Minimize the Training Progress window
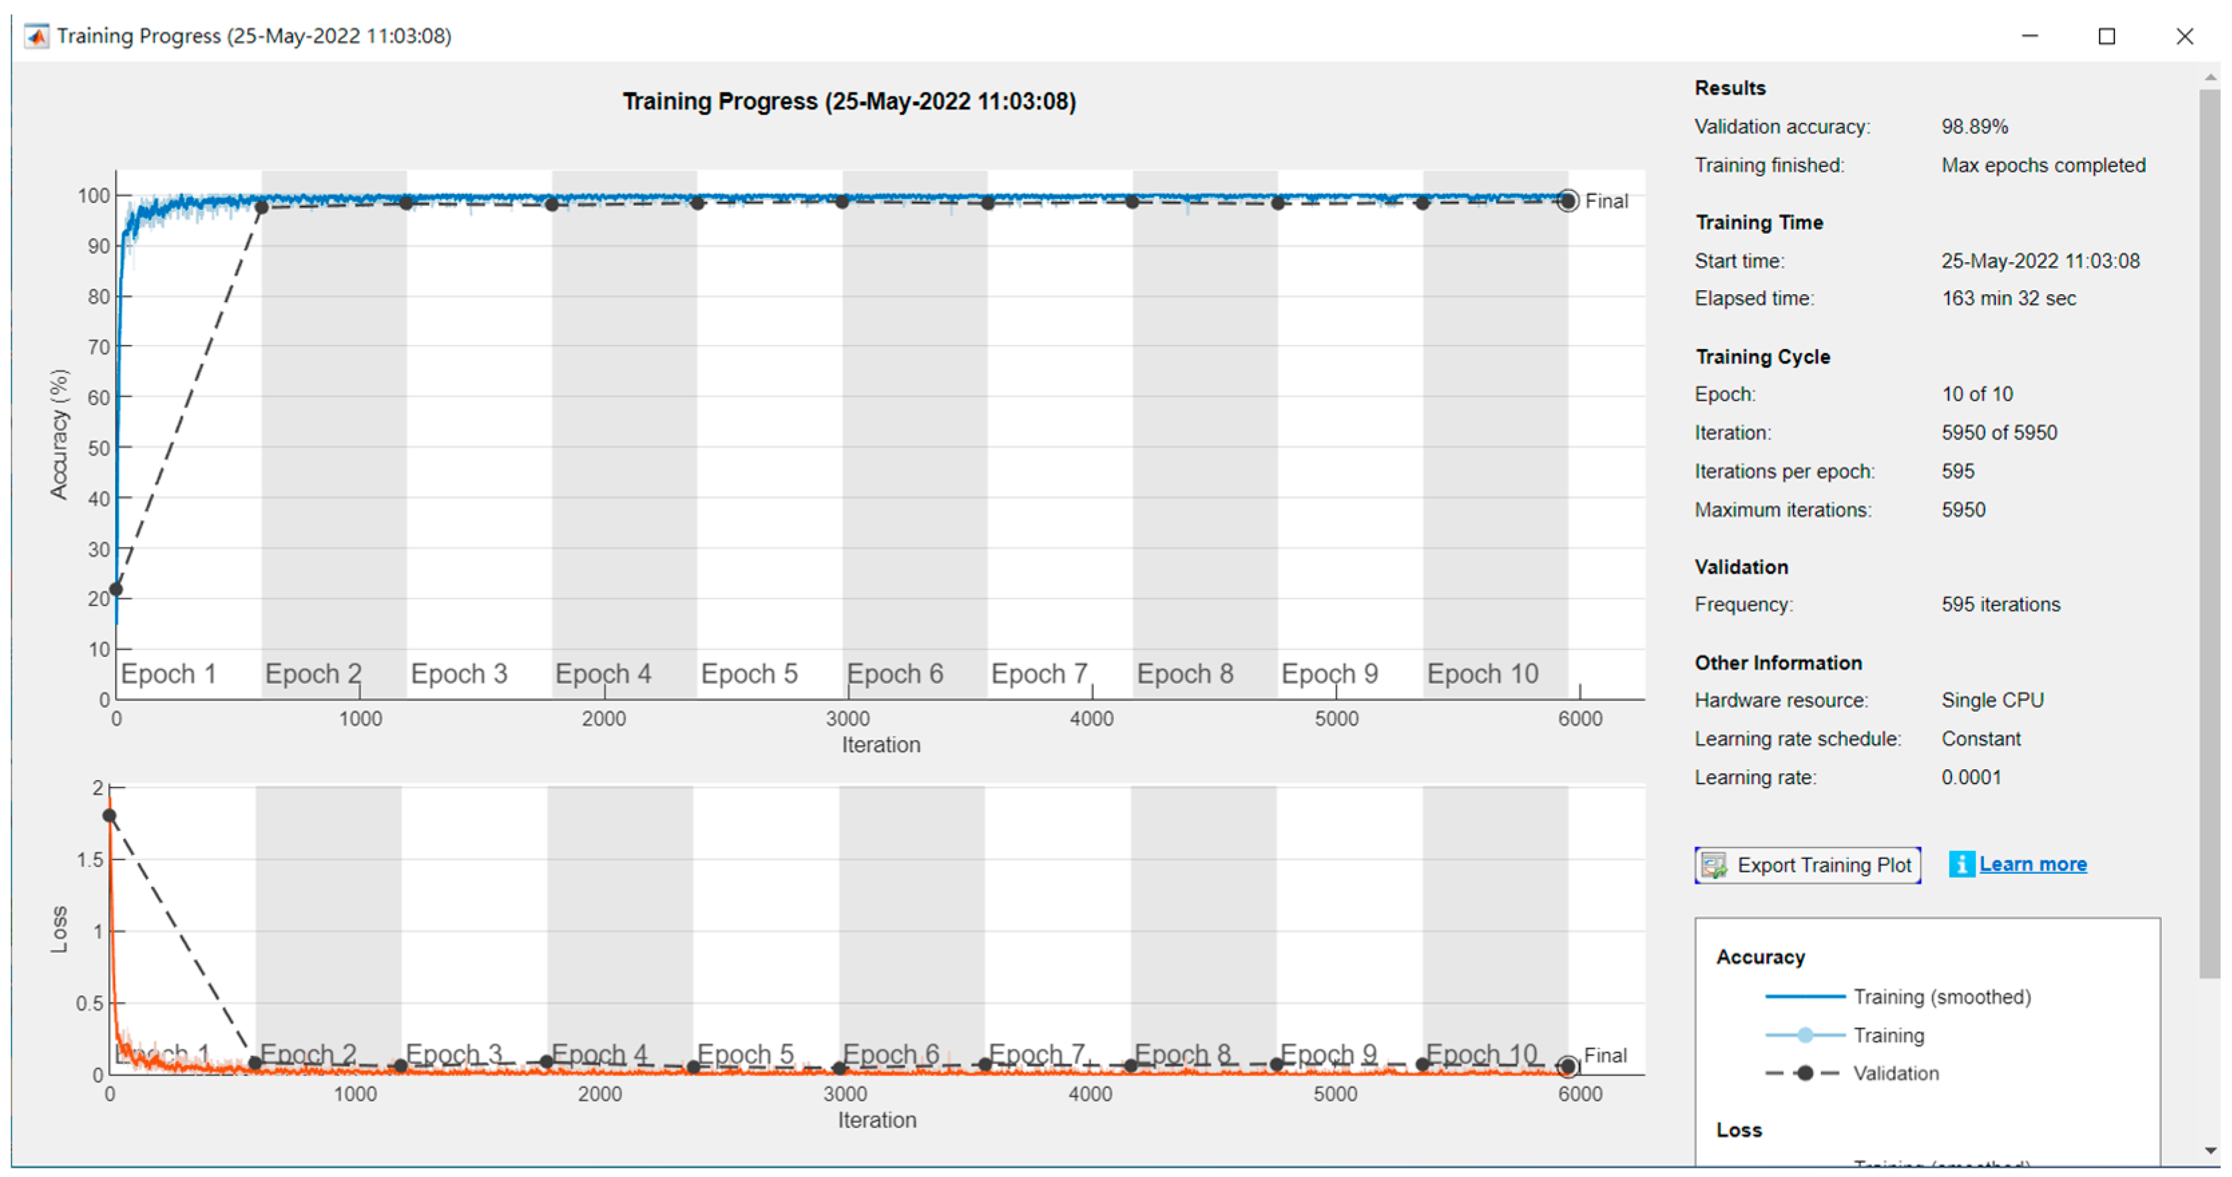Viewport: 2232px width, 1177px height. point(2030,36)
